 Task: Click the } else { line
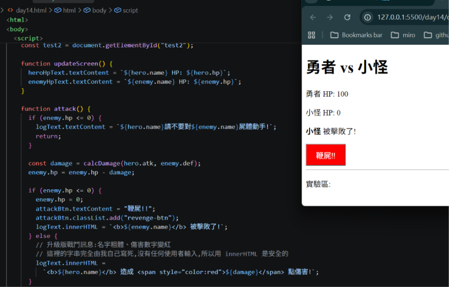coord(43,236)
